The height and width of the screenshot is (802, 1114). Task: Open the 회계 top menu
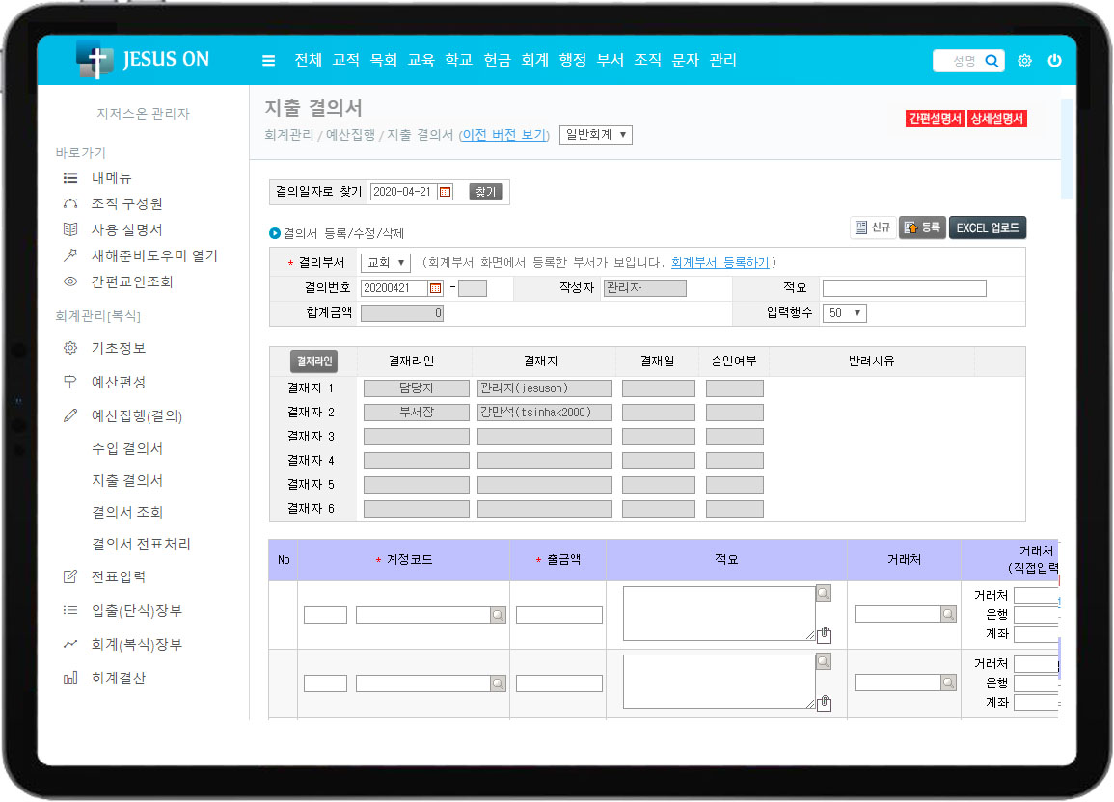(534, 60)
